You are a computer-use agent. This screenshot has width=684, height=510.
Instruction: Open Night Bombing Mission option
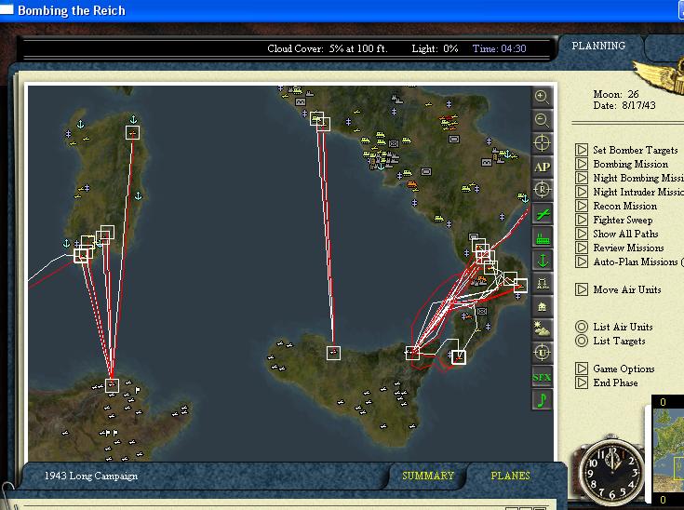click(638, 178)
